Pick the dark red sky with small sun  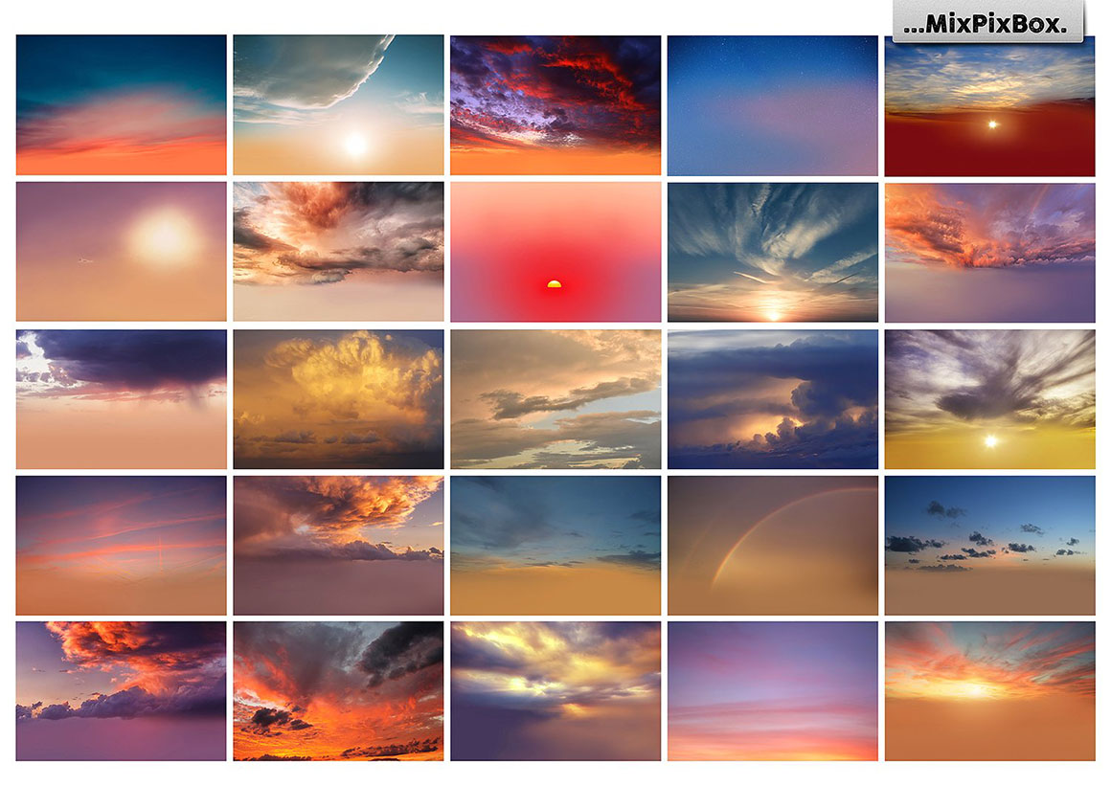(x=989, y=105)
